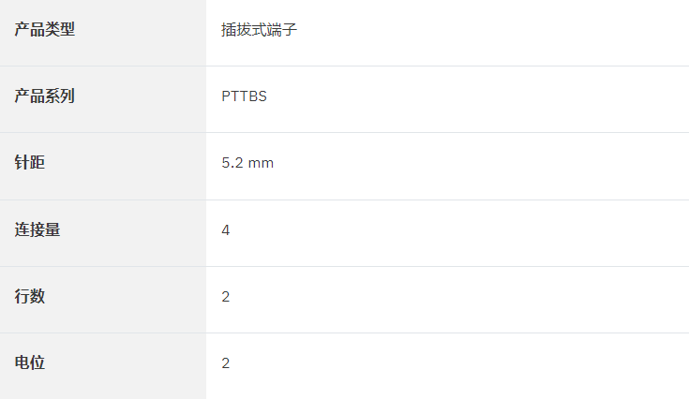This screenshot has height=399, width=689.
Task: Click the 连接量 table row
Action: 345,233
